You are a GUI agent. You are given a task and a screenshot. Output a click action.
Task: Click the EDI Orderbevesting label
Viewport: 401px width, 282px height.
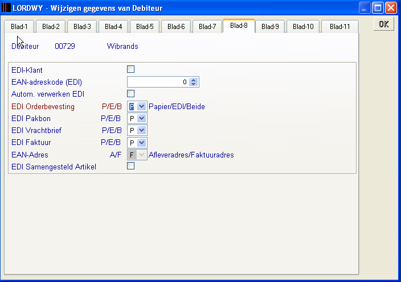[43, 106]
